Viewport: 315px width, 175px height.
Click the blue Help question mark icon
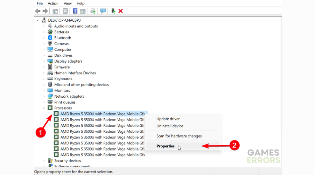click(75, 11)
